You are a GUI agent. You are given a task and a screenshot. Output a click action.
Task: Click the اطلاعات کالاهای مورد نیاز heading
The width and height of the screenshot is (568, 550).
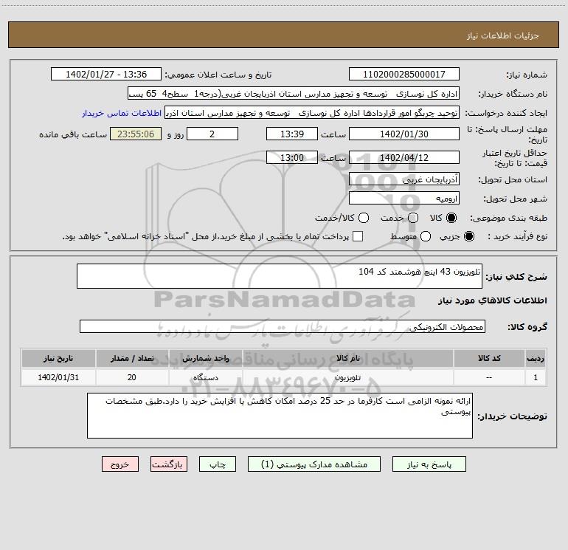492,300
